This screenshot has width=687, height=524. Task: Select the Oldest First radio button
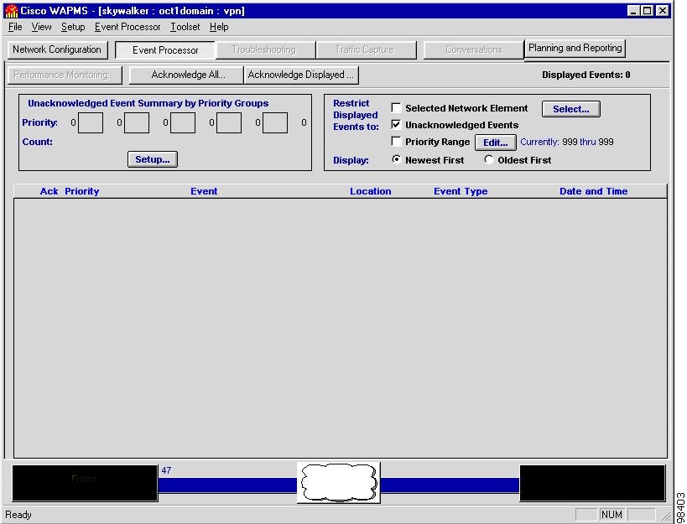tap(488, 160)
